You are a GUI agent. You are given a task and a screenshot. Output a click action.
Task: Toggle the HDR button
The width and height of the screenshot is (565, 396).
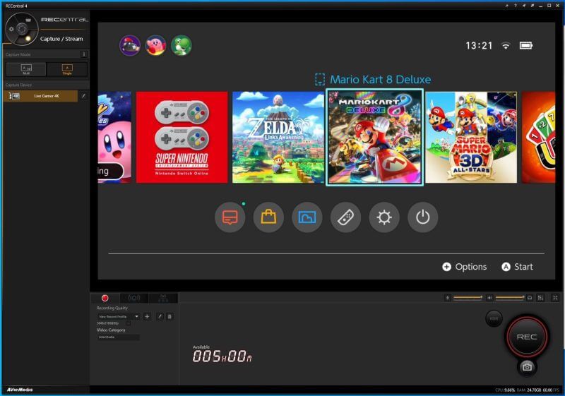494,318
